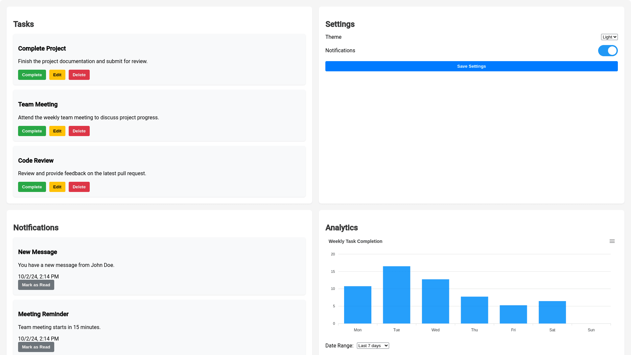Screen dimensions: 631x355
Task: Delete the Code Review task
Action: tap(79, 187)
